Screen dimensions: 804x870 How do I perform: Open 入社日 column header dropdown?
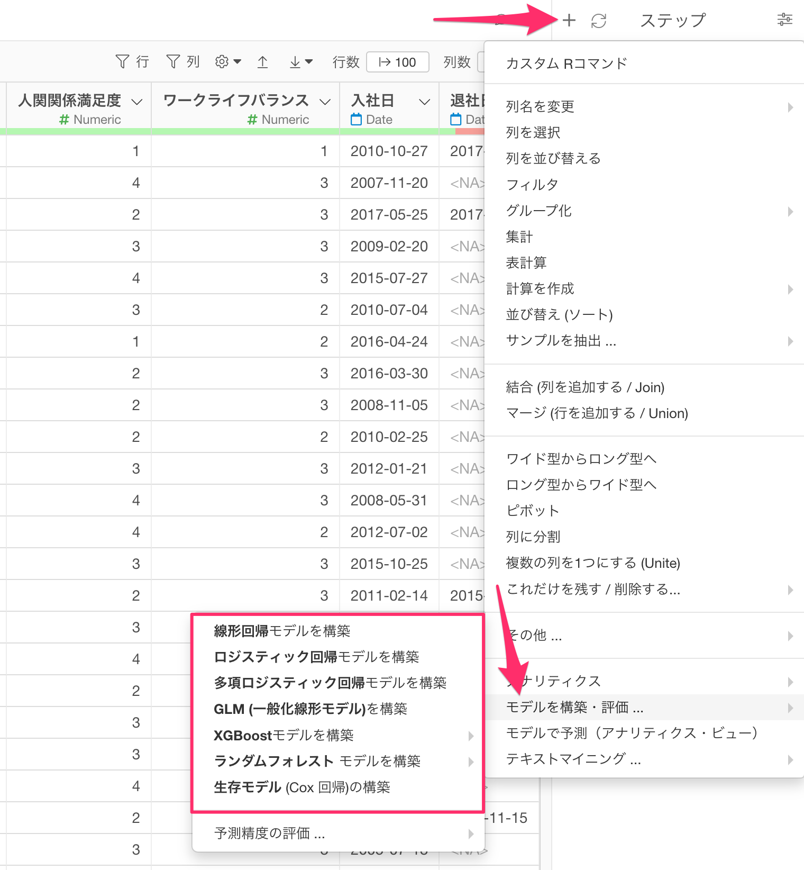pos(424,102)
